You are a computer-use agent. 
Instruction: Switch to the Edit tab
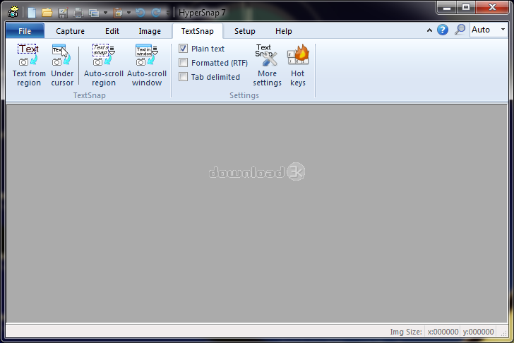112,31
